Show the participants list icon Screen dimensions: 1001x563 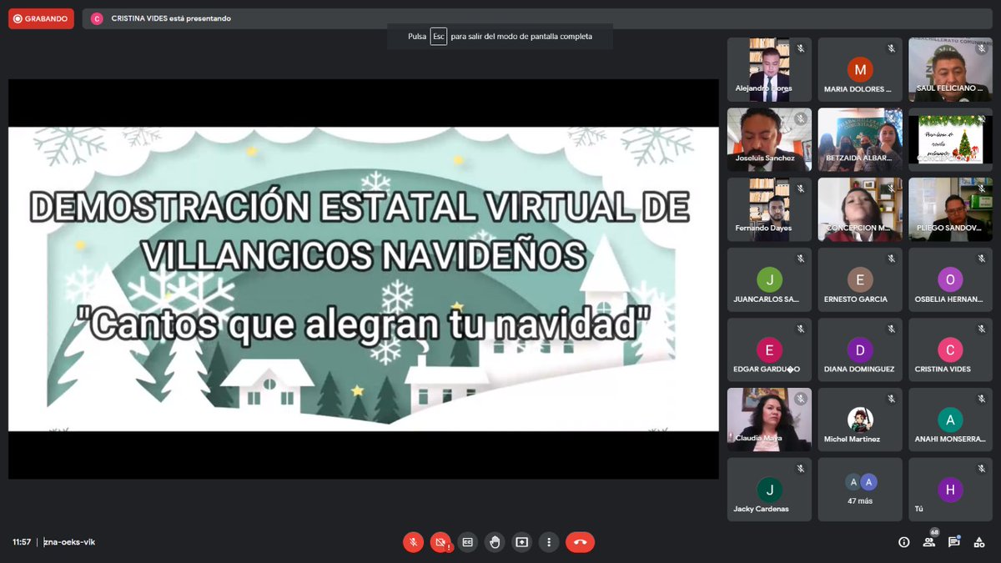[x=928, y=542]
